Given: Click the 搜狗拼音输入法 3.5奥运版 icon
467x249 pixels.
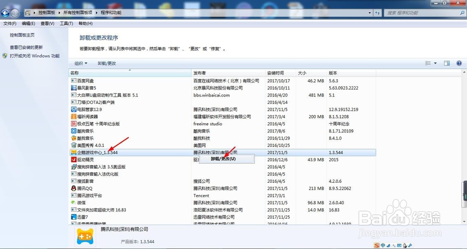Looking at the screenshot, I should [x=74, y=167].
